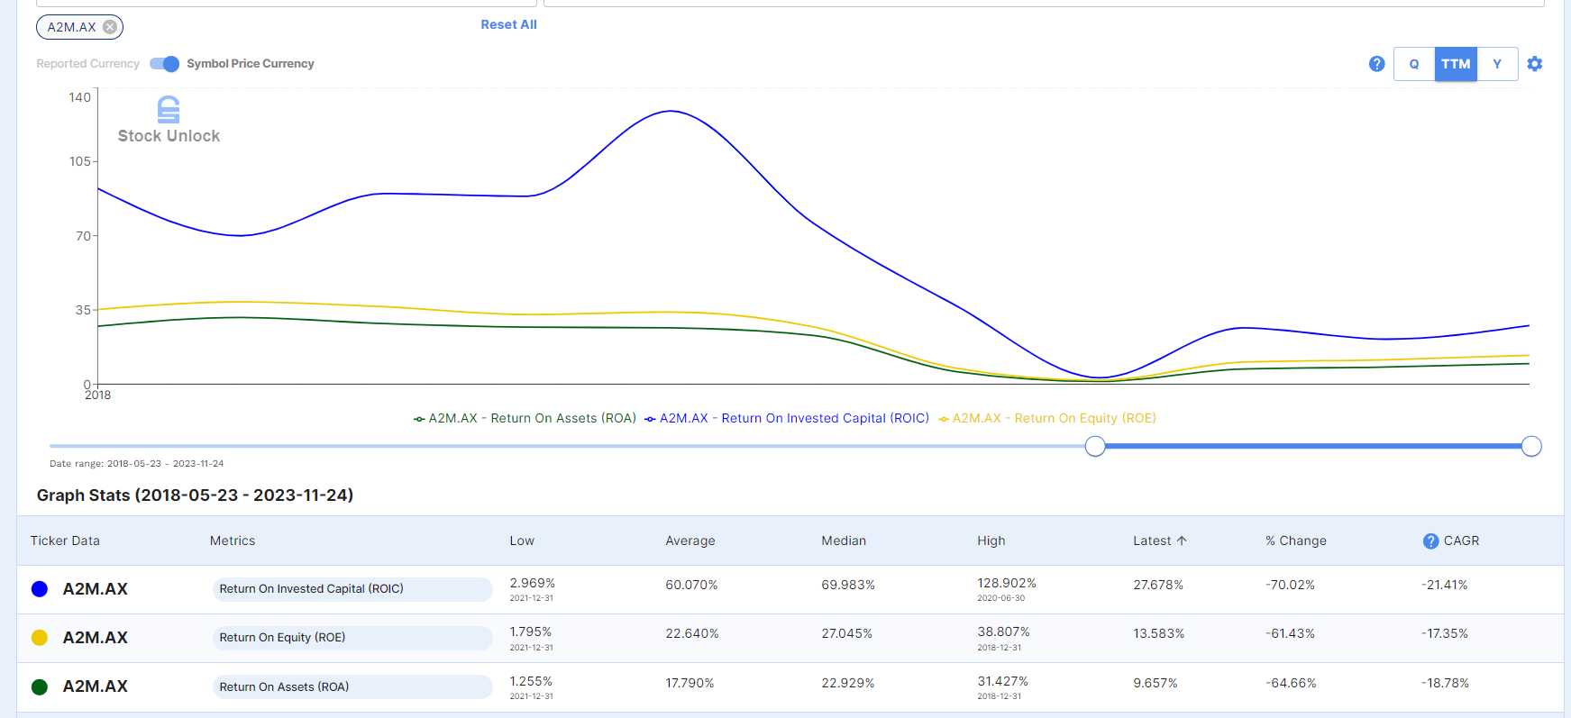Click the Latest column sort arrow

[1182, 541]
